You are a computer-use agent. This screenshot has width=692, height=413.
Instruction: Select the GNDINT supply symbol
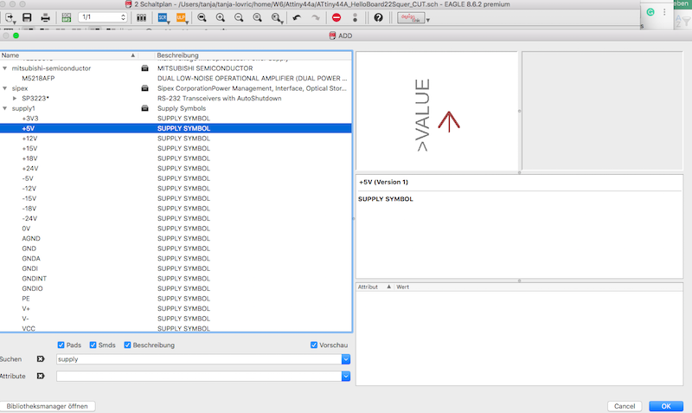coord(176,278)
